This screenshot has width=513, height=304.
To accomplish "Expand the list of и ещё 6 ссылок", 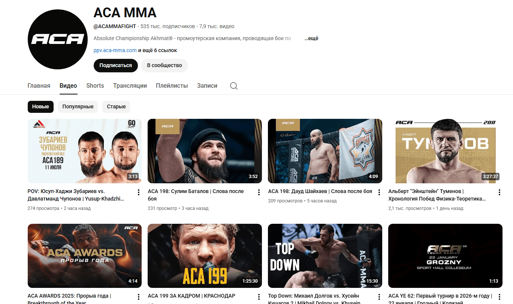I will (157, 50).
